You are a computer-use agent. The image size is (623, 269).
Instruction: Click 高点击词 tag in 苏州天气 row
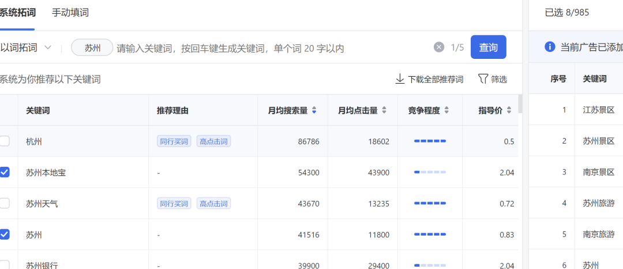click(214, 203)
